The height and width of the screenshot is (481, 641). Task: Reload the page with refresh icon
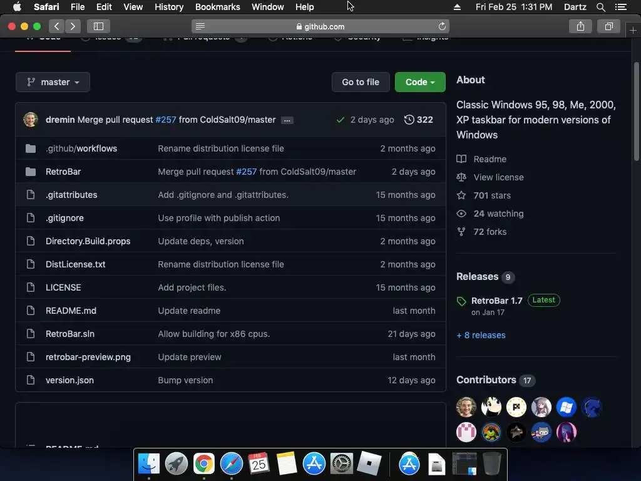442,26
